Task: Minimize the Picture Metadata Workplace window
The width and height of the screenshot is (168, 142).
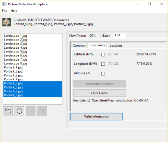Action: pos(137,4)
